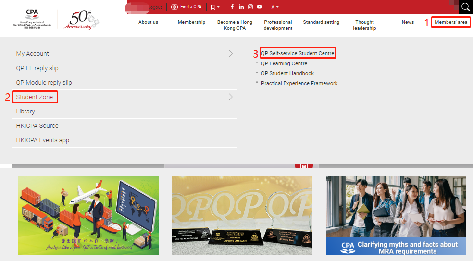Open the YouTube icon in top bar
This screenshot has width=473, height=261.
(x=260, y=7)
